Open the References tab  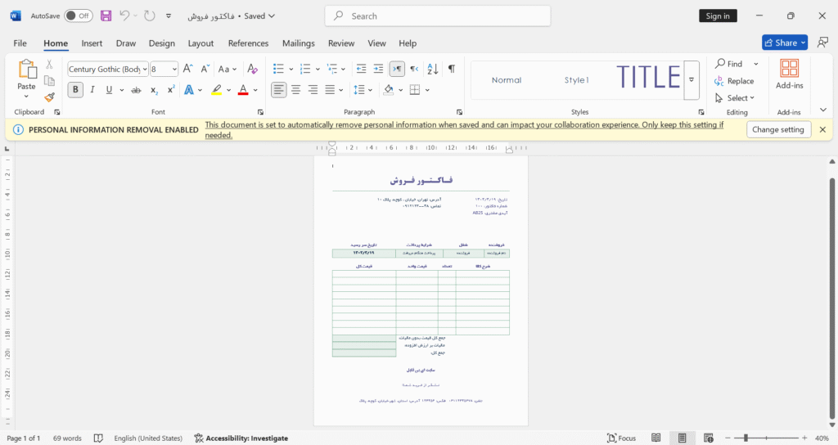coord(248,43)
